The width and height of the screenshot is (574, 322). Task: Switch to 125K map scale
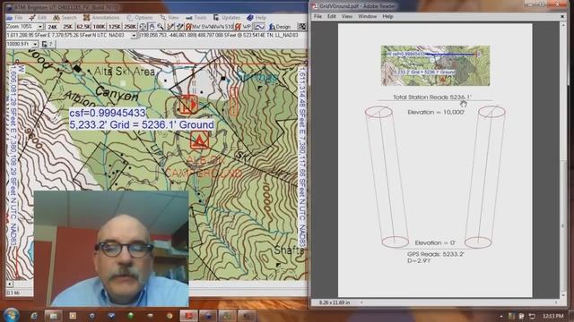[115, 27]
